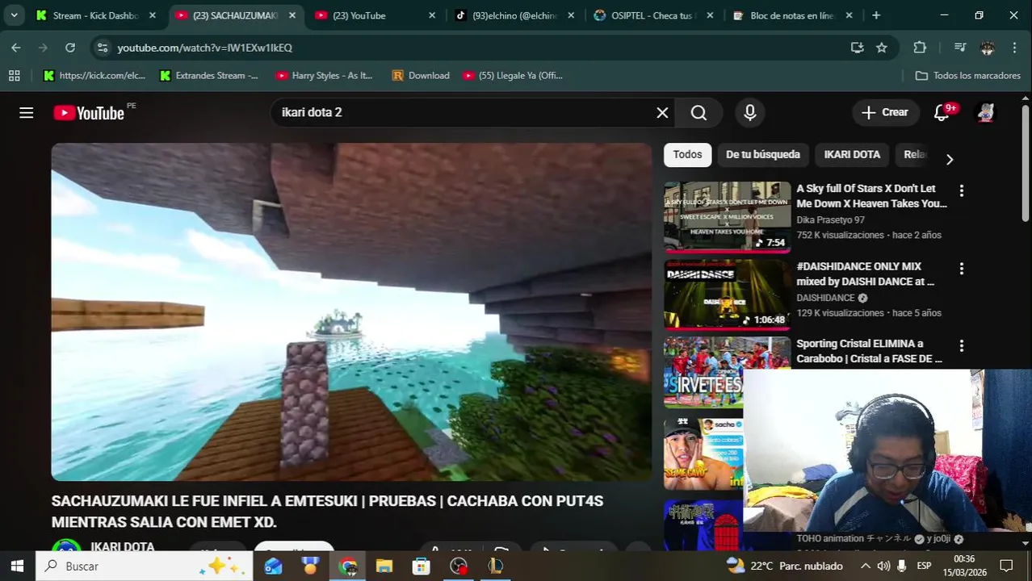Open Chrome three-dot menu
Viewport: 1032px width, 581px height.
1013,48
